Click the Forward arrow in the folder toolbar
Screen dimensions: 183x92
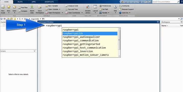click(x=5, y=19)
